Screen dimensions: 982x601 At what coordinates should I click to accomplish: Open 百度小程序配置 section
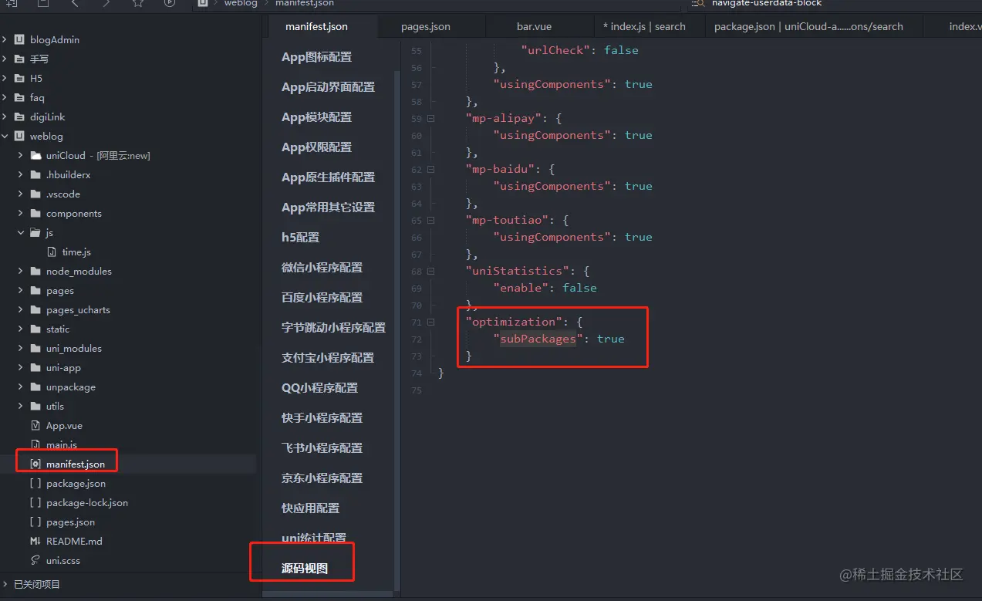click(x=322, y=298)
